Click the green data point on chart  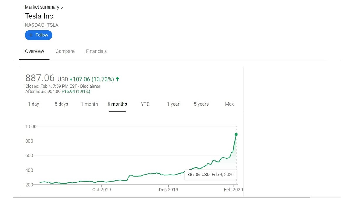pyautogui.click(x=236, y=134)
